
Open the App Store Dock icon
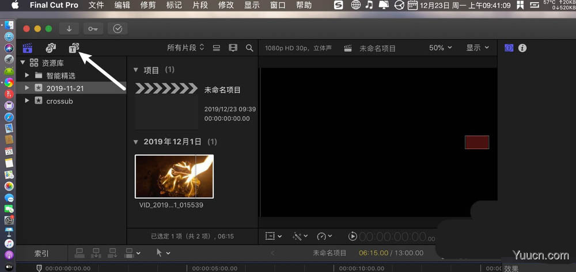coord(9,37)
